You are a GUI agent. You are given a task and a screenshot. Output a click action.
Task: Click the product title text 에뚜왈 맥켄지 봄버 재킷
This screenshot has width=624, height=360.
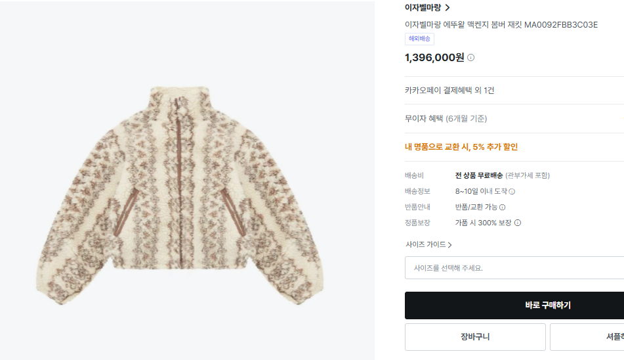501,25
